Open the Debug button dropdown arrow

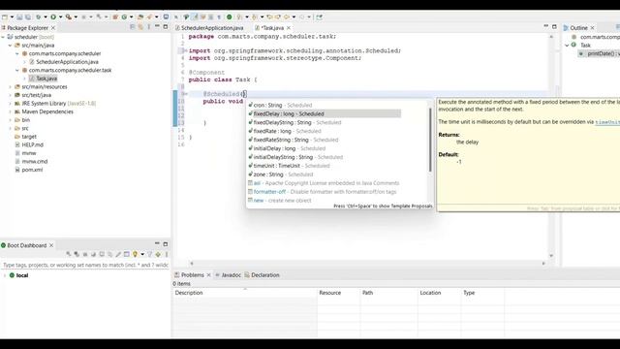tap(46, 17)
